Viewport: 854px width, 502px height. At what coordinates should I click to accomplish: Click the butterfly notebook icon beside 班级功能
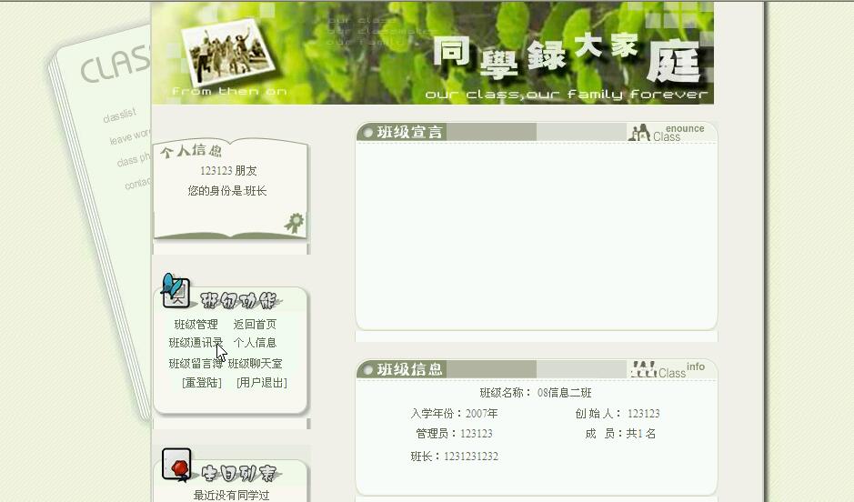pos(176,290)
